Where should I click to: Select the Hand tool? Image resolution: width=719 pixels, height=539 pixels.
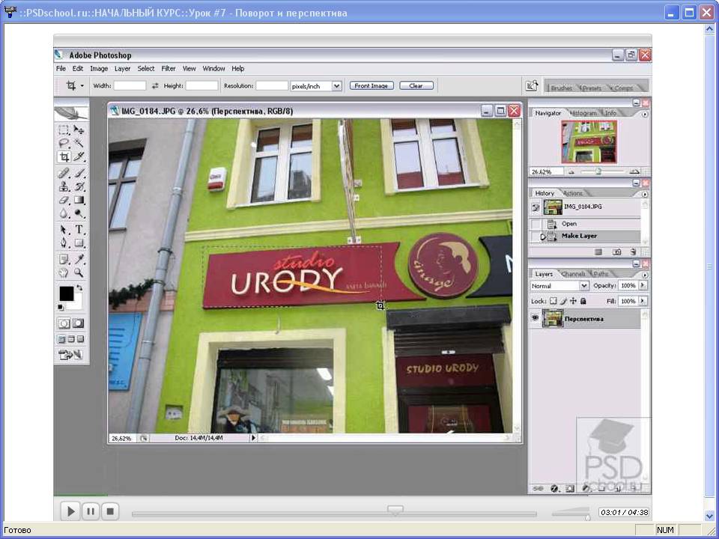point(64,272)
